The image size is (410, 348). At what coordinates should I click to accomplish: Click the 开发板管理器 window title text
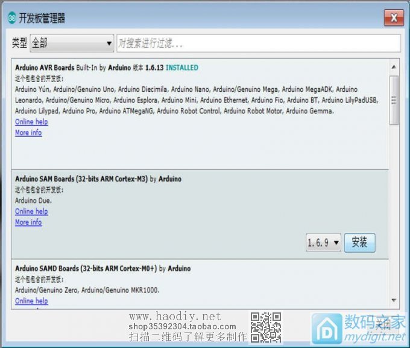tap(43, 19)
